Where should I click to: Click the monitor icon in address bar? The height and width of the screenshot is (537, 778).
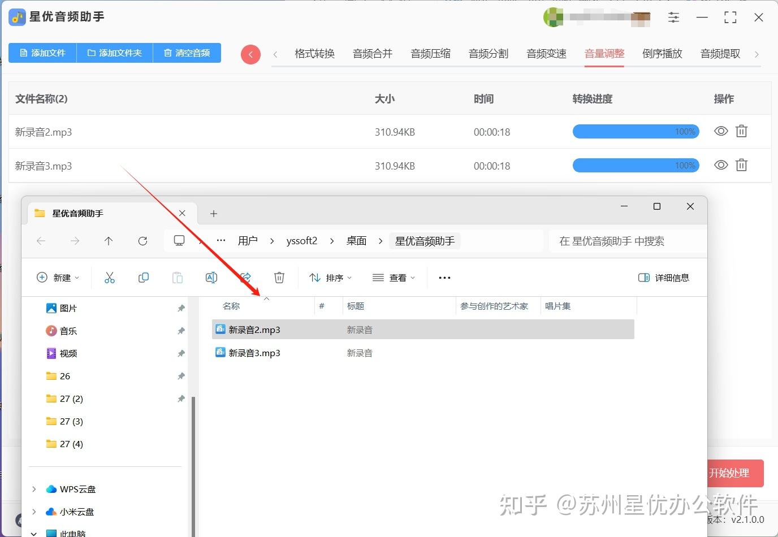click(x=179, y=241)
